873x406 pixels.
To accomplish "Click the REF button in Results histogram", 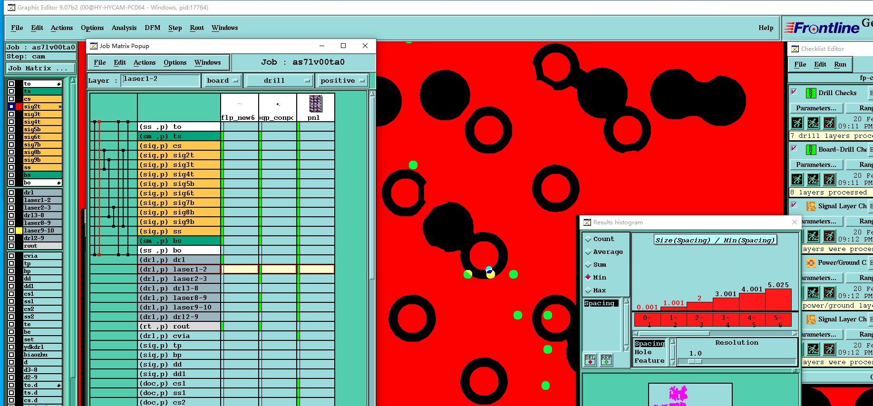I will pyautogui.click(x=606, y=359).
